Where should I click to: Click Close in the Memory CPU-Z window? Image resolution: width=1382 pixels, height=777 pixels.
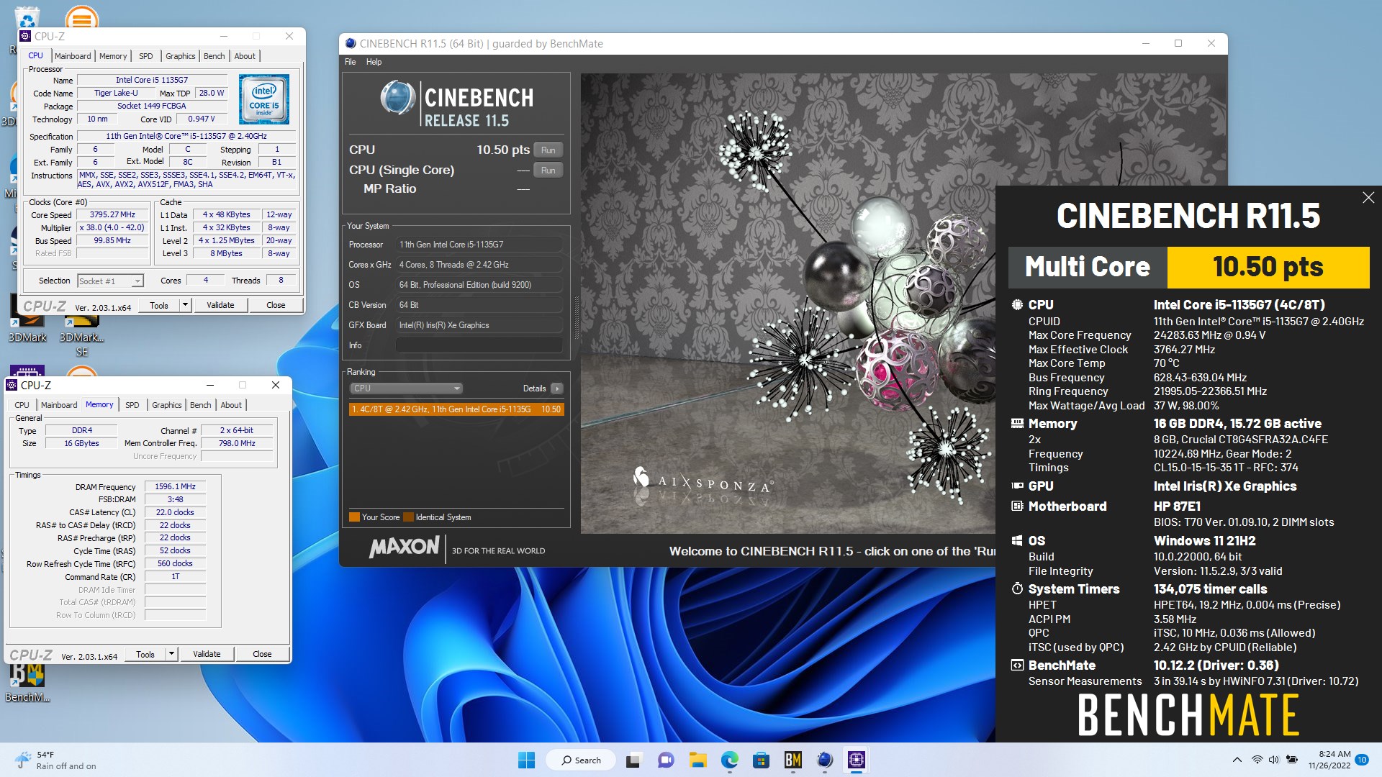(262, 654)
